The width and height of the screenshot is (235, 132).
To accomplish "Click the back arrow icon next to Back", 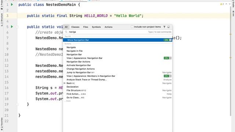I will tap(65, 83).
